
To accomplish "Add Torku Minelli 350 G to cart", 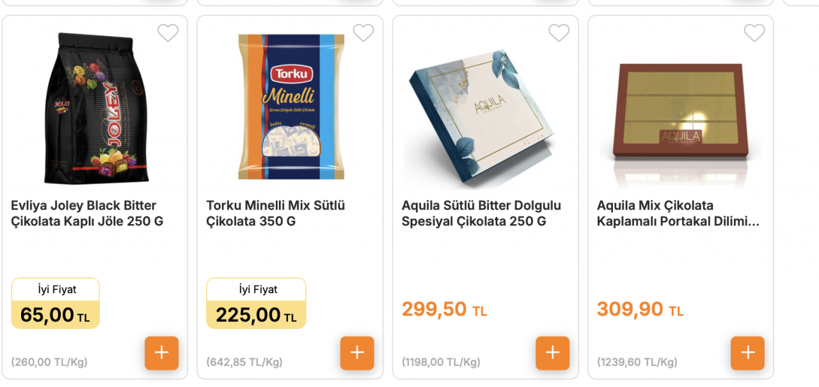I will [357, 353].
